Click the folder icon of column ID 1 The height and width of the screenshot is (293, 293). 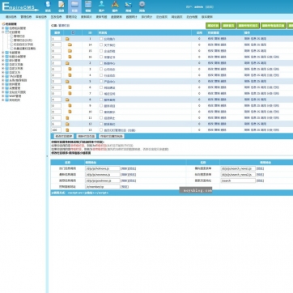tap(67, 39)
